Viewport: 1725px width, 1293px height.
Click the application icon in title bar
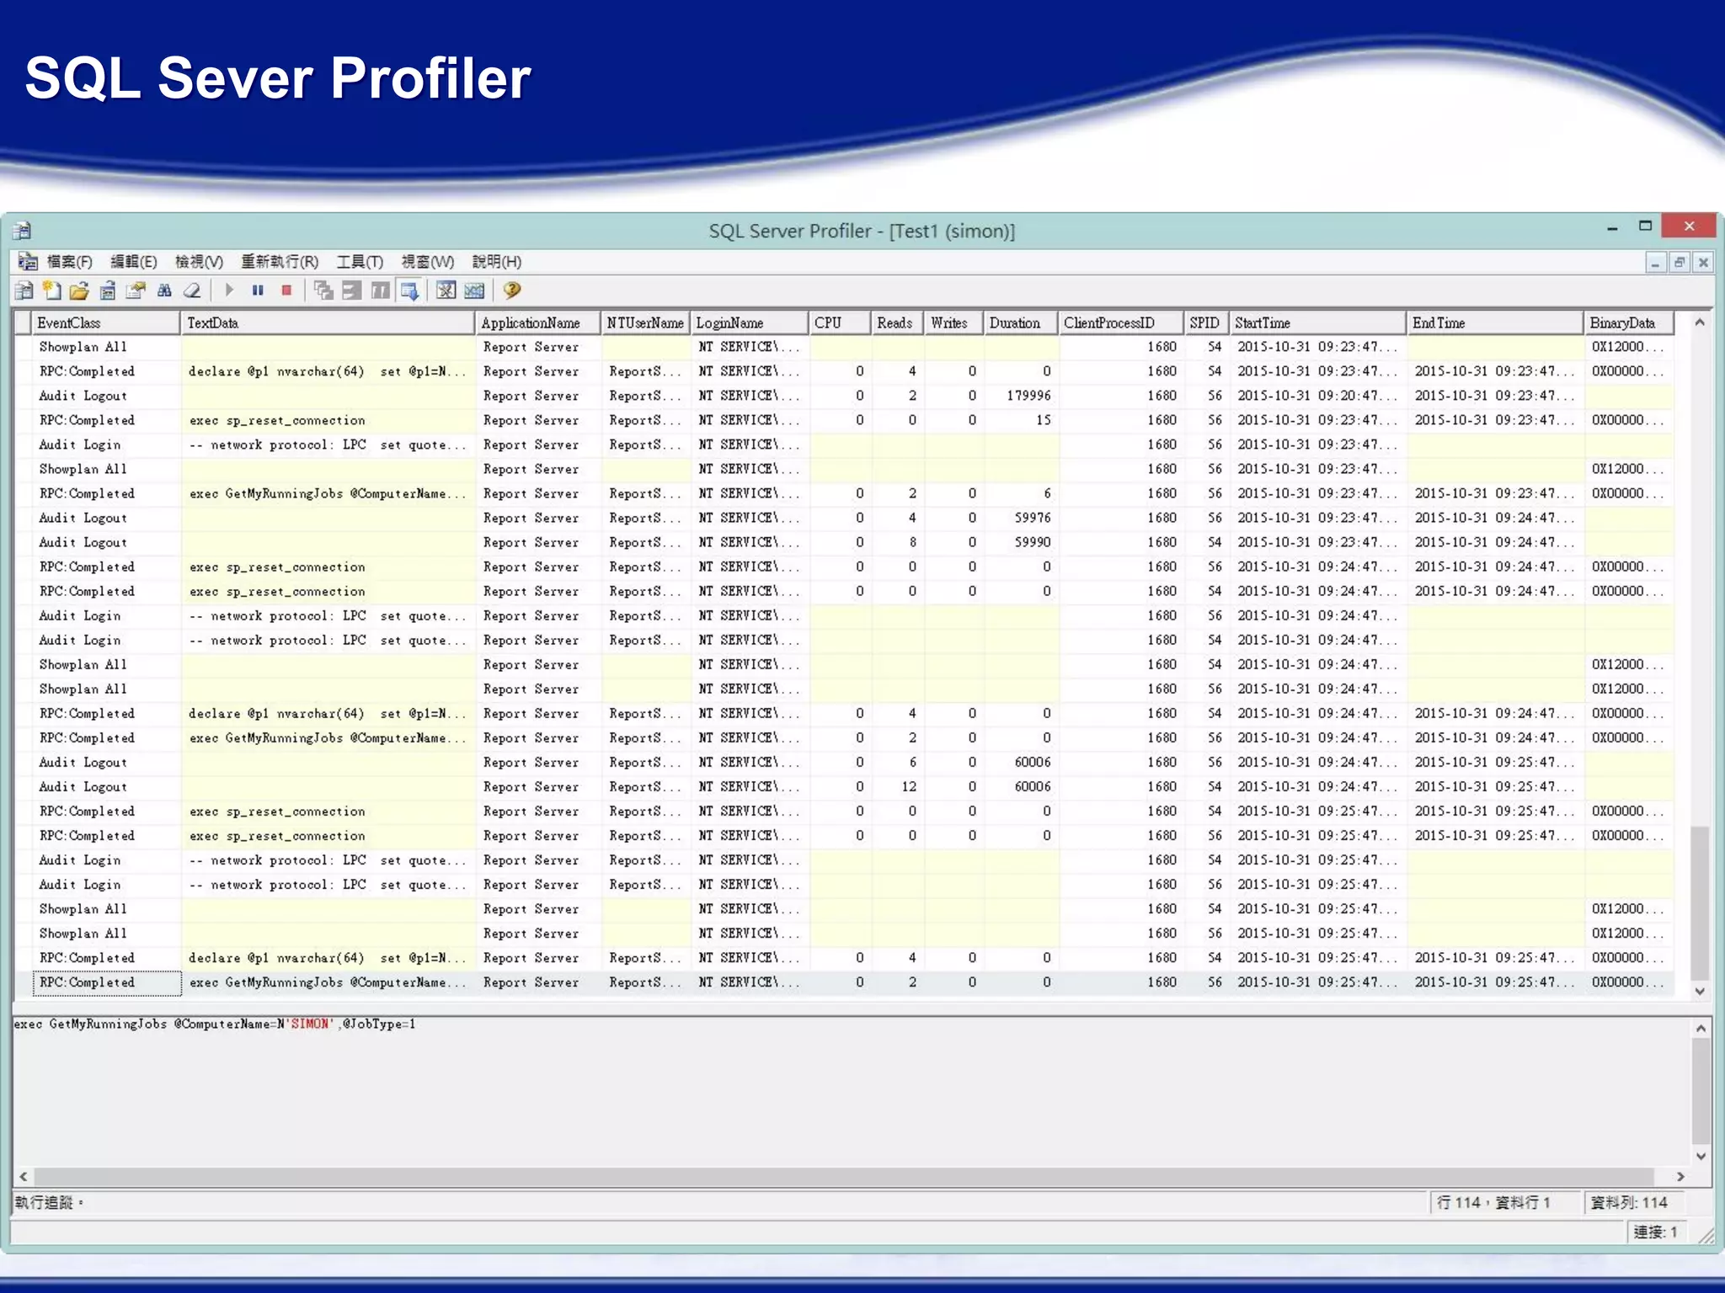(23, 230)
